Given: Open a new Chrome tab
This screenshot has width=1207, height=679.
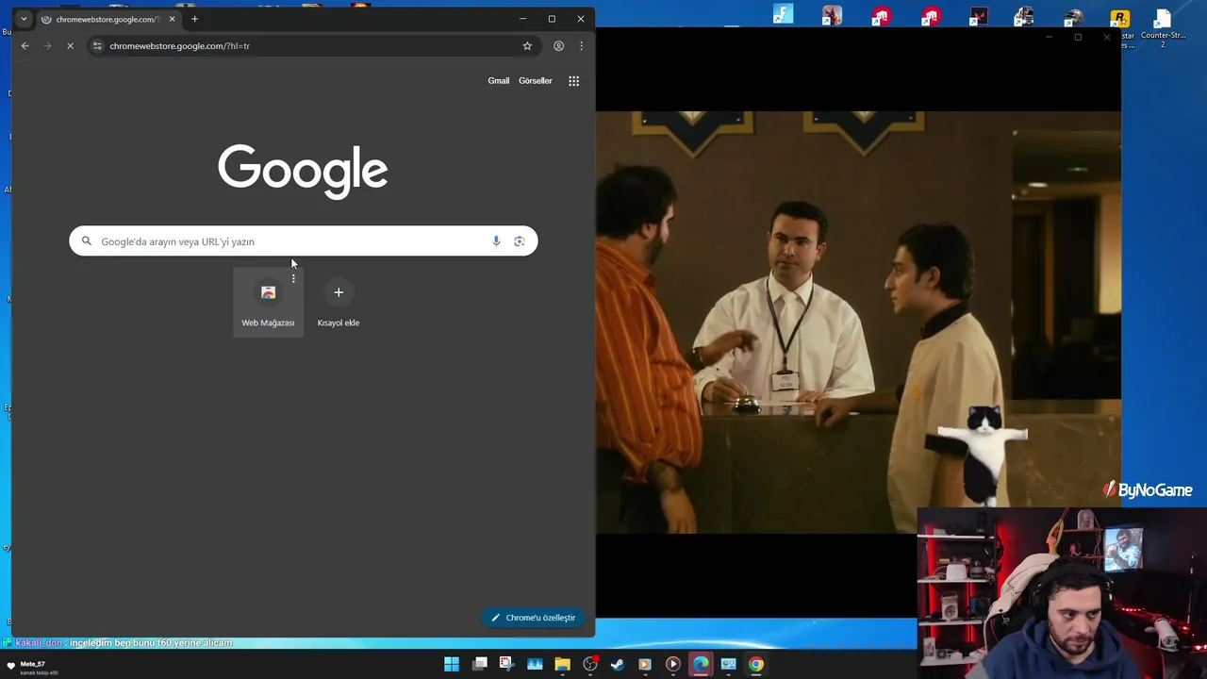Looking at the screenshot, I should tap(194, 19).
